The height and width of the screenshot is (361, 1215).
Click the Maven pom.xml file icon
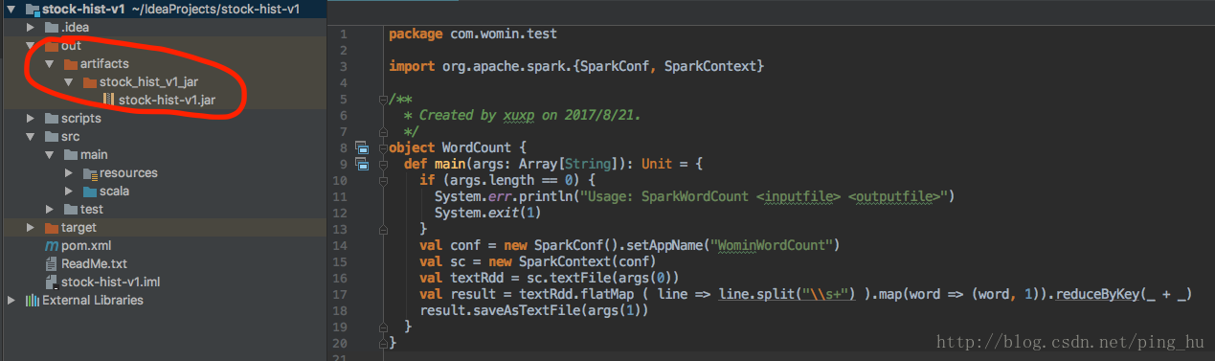(52, 245)
